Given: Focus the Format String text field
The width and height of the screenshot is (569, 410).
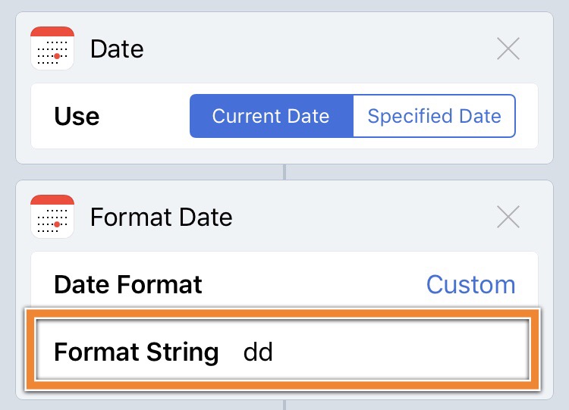Looking at the screenshot, I should (x=379, y=352).
